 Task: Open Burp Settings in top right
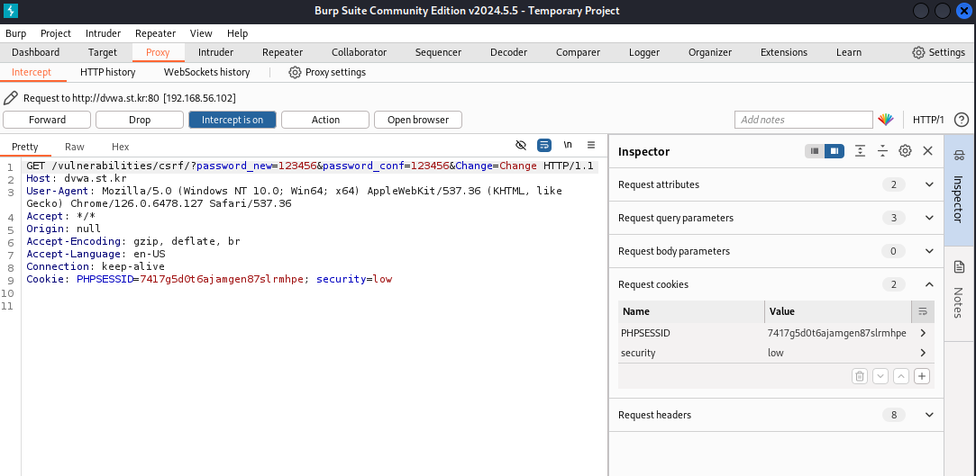939,52
